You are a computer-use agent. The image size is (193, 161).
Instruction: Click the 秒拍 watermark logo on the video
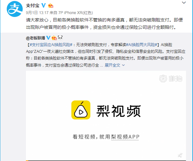tap(171, 78)
